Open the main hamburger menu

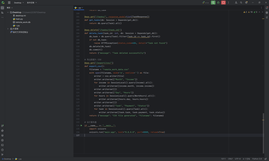click(9, 3)
